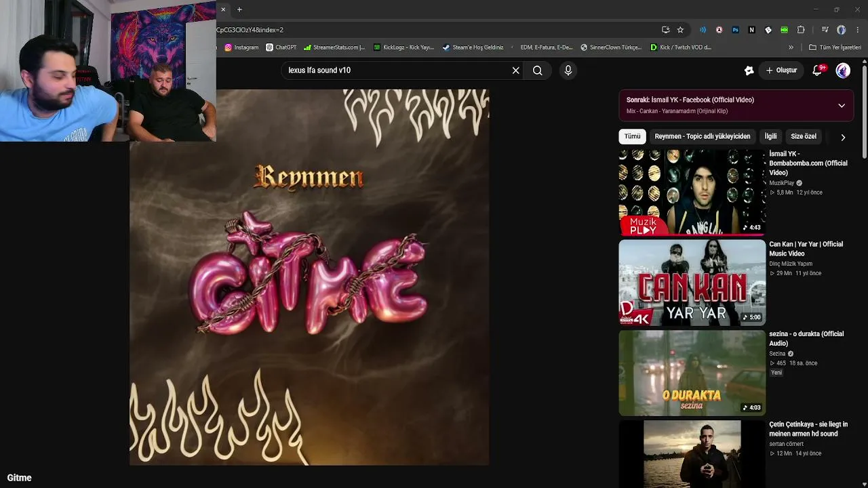Start voice search with microphone icon
868x488 pixels.
pos(568,70)
